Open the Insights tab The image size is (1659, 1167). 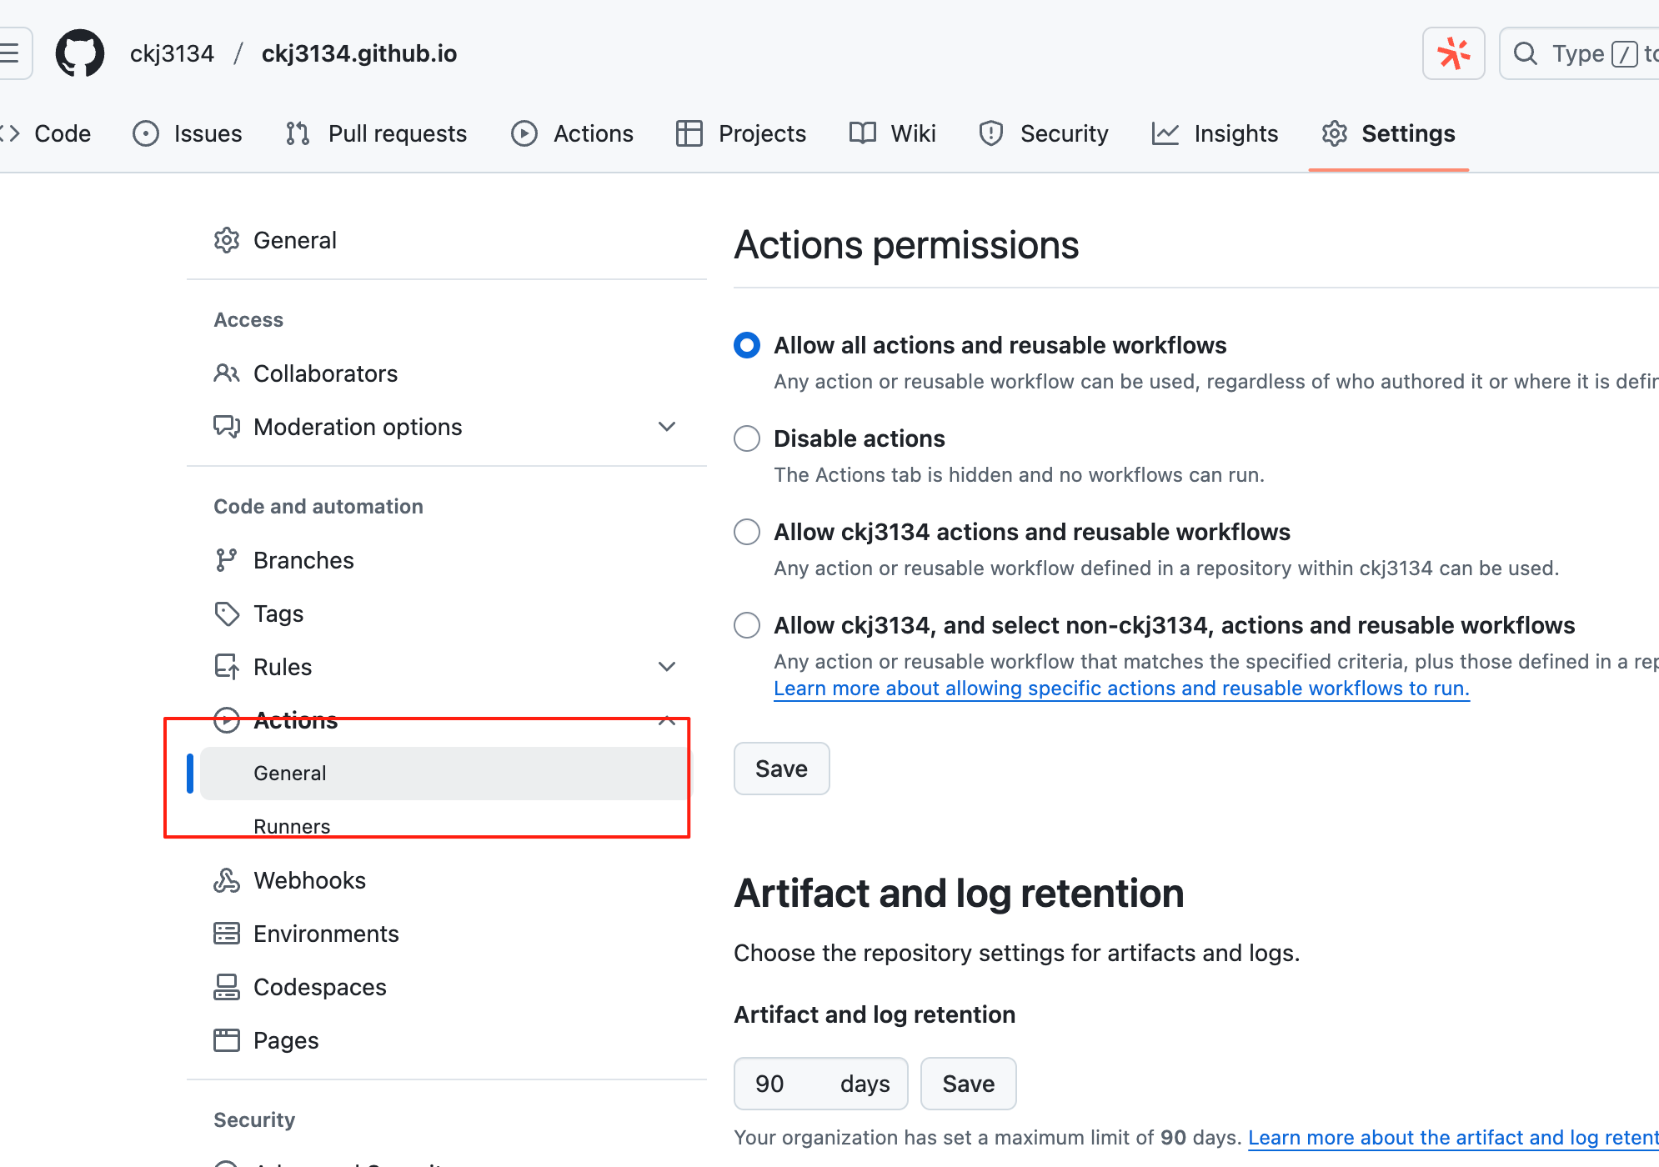pos(1215,133)
